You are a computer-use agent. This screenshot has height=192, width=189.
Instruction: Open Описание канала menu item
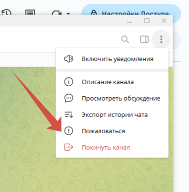pos(112,82)
